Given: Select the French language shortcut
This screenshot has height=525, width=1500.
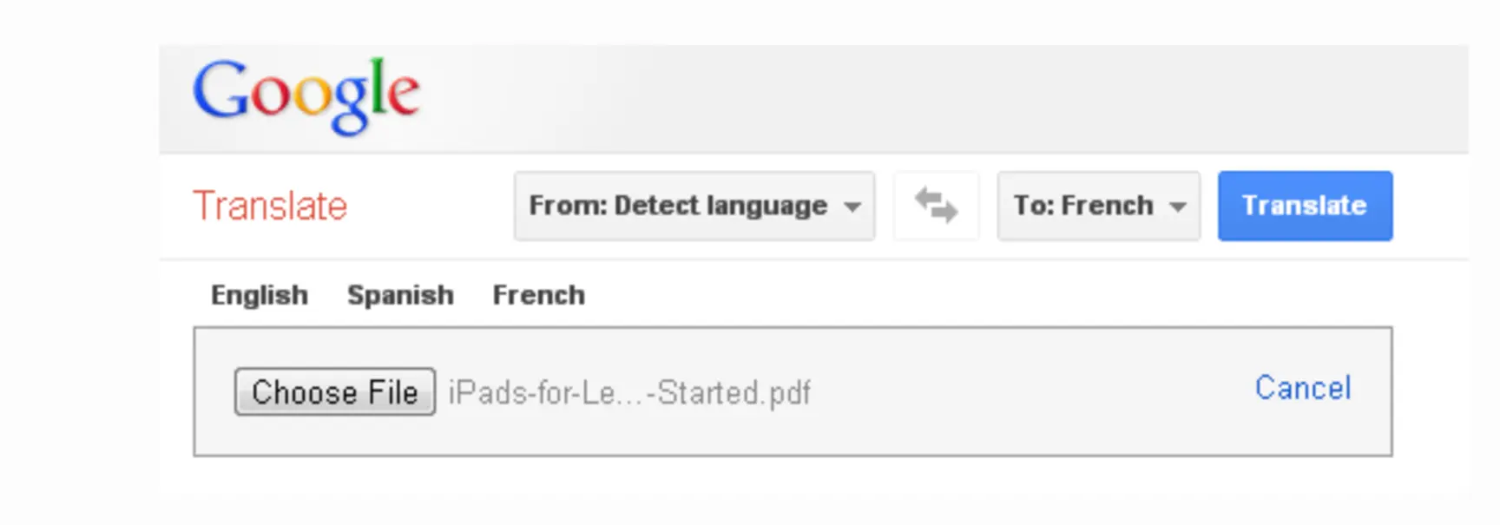Looking at the screenshot, I should coord(539,295).
